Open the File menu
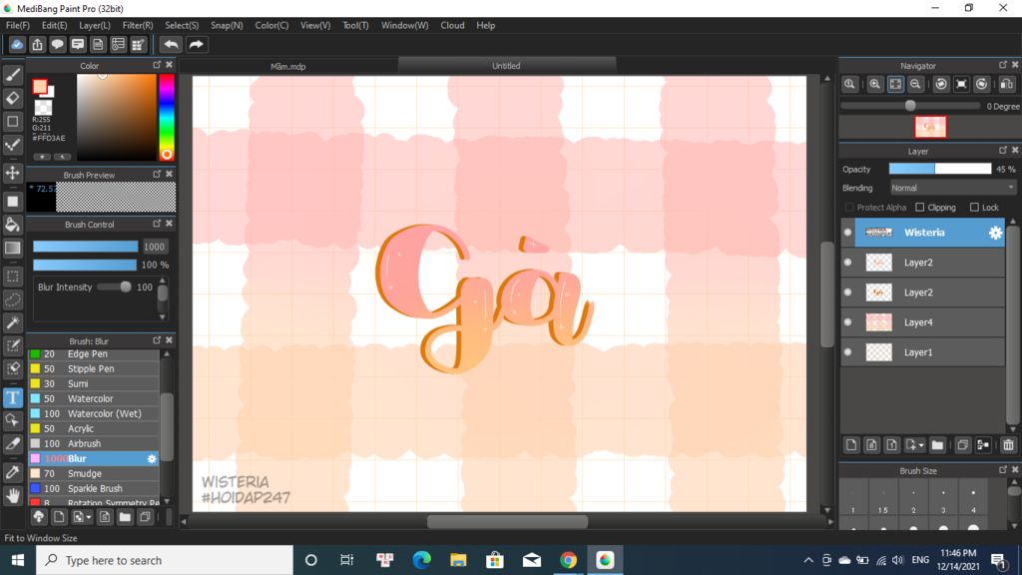The height and width of the screenshot is (575, 1022). coord(18,25)
